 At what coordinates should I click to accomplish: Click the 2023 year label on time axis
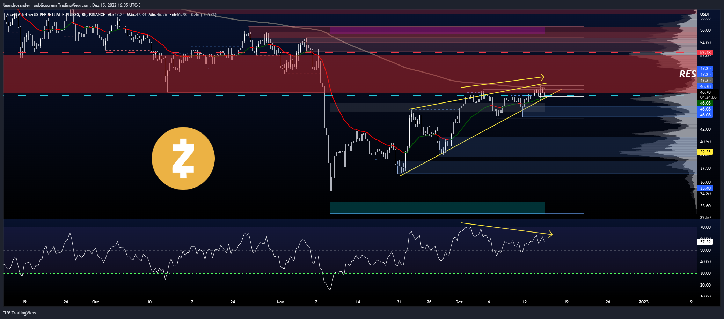[643, 302]
